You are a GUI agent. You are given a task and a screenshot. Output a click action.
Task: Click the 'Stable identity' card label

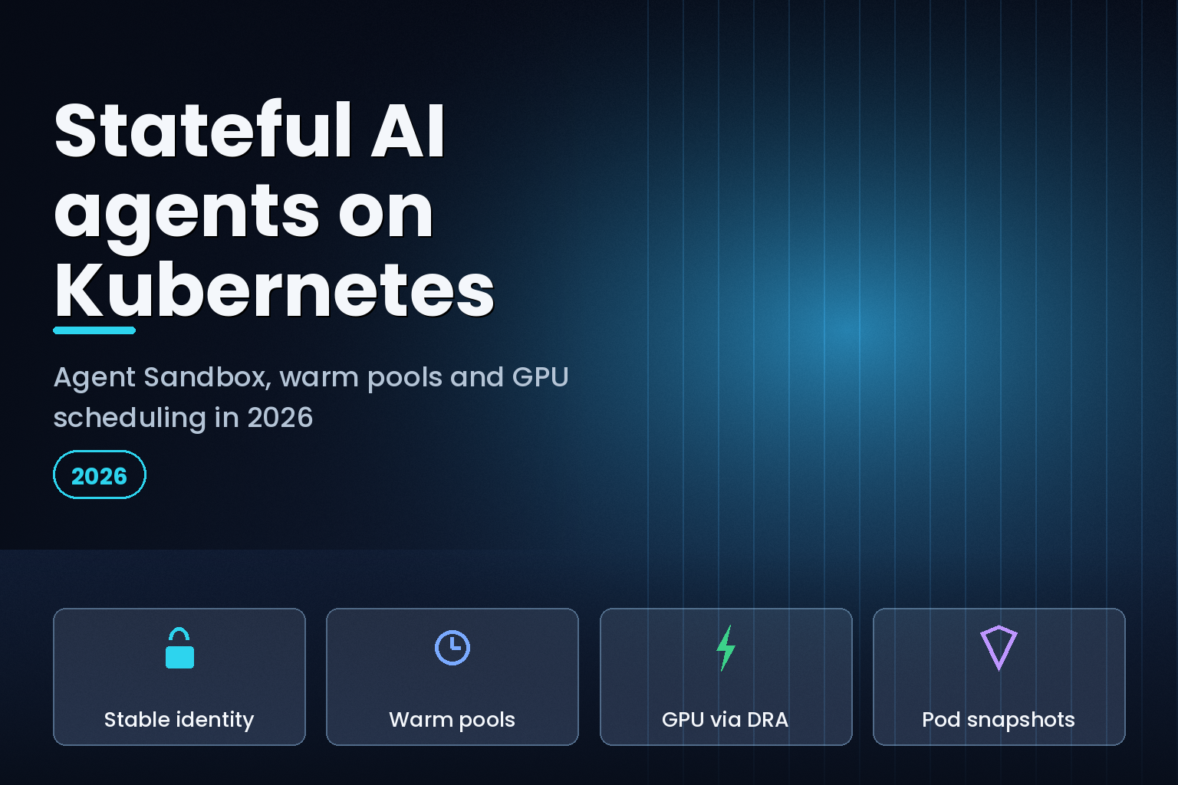[x=179, y=720]
